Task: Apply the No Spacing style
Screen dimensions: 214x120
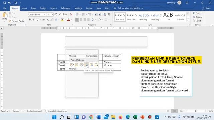Action: (x=132, y=17)
